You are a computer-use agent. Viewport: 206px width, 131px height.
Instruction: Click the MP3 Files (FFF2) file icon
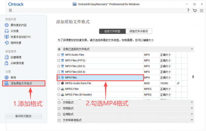coord(63,61)
